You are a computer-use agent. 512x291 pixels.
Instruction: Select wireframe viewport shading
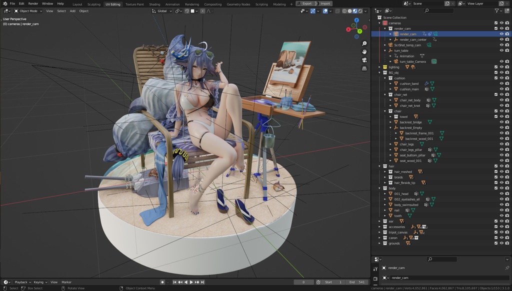344,11
